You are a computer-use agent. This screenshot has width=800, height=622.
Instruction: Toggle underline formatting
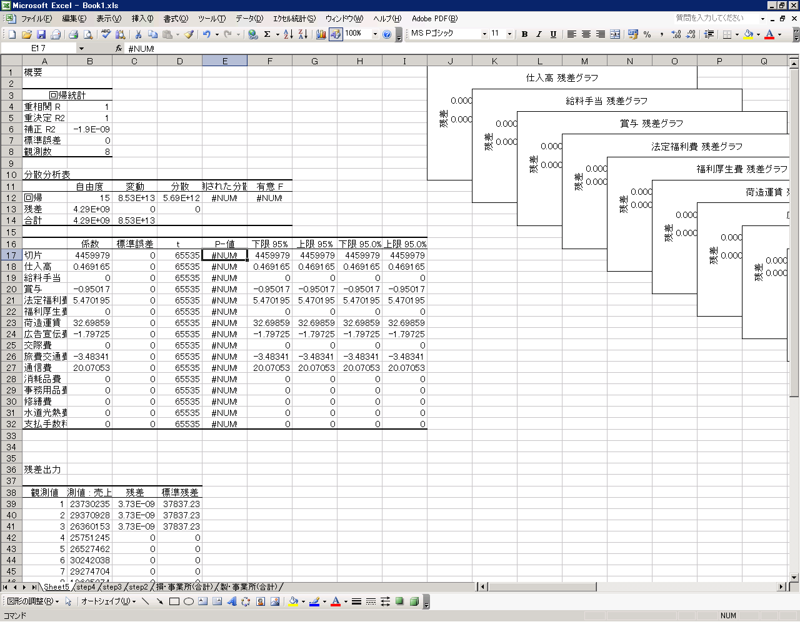(553, 34)
